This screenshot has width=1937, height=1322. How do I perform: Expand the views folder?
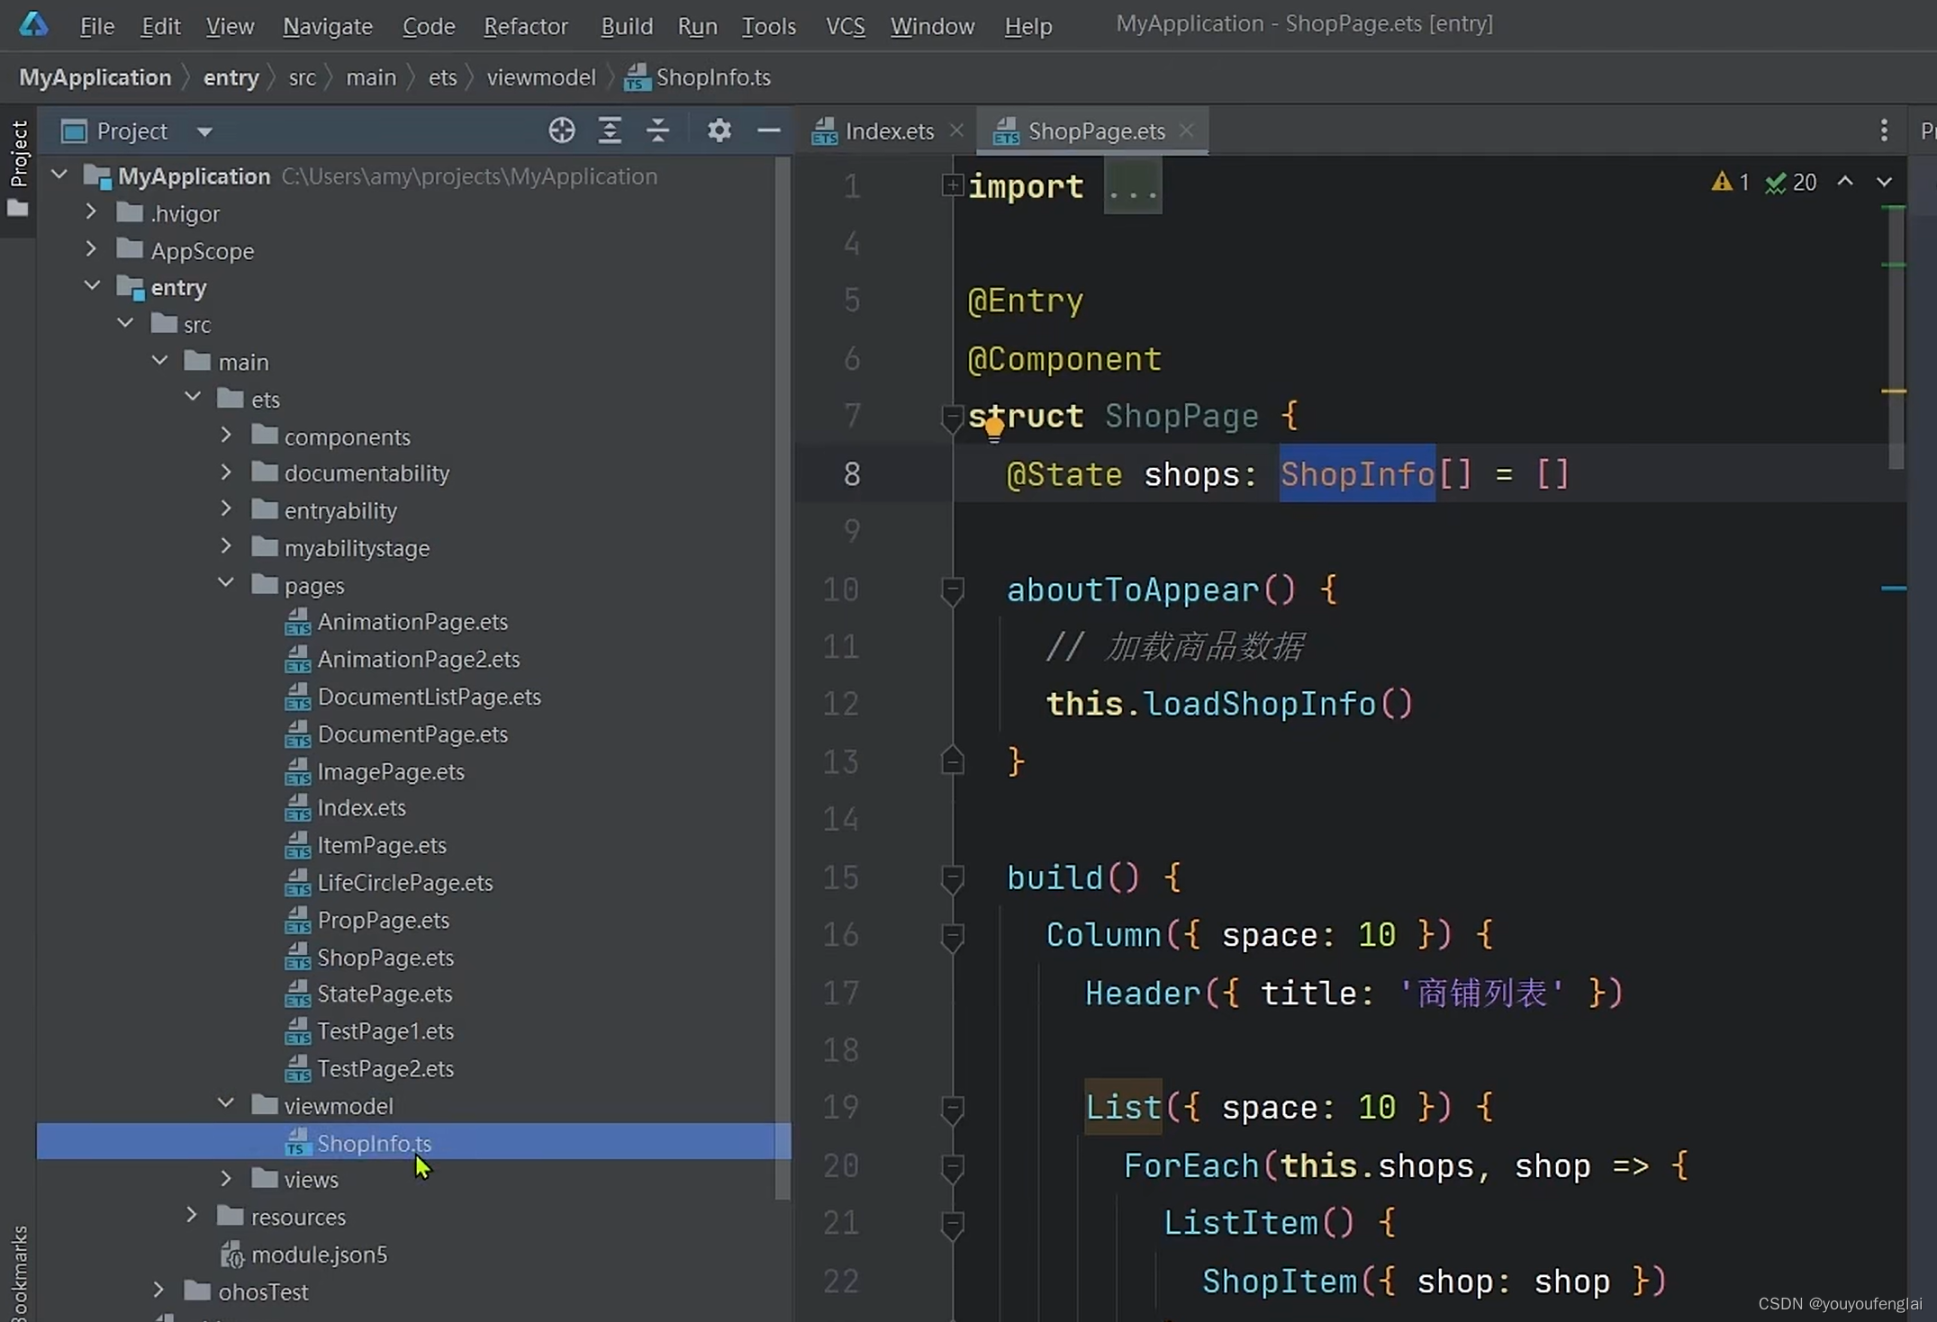click(x=226, y=1178)
